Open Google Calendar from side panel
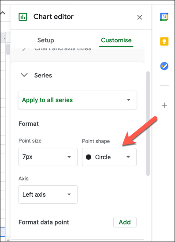 [164, 17]
